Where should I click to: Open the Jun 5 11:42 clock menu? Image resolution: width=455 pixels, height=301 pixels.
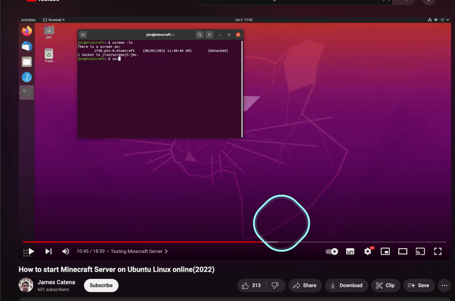tap(243, 20)
